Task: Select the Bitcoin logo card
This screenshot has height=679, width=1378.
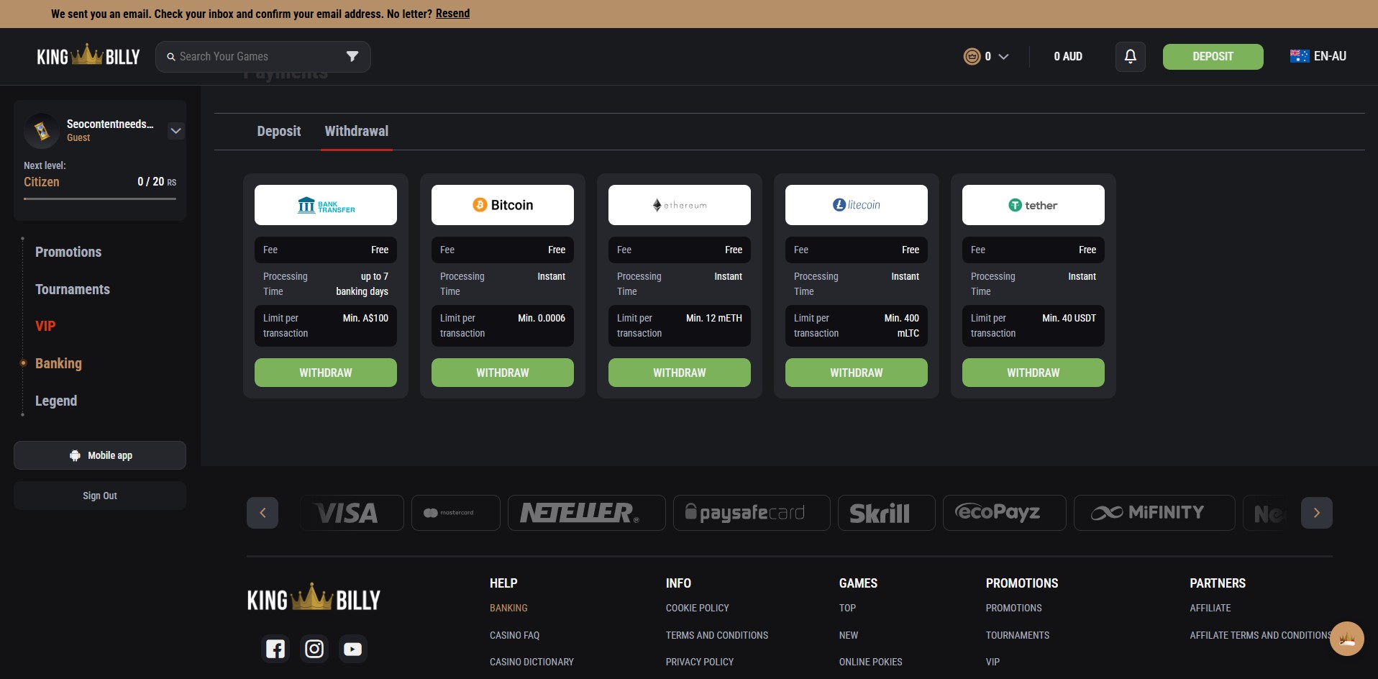Action: coord(503,205)
